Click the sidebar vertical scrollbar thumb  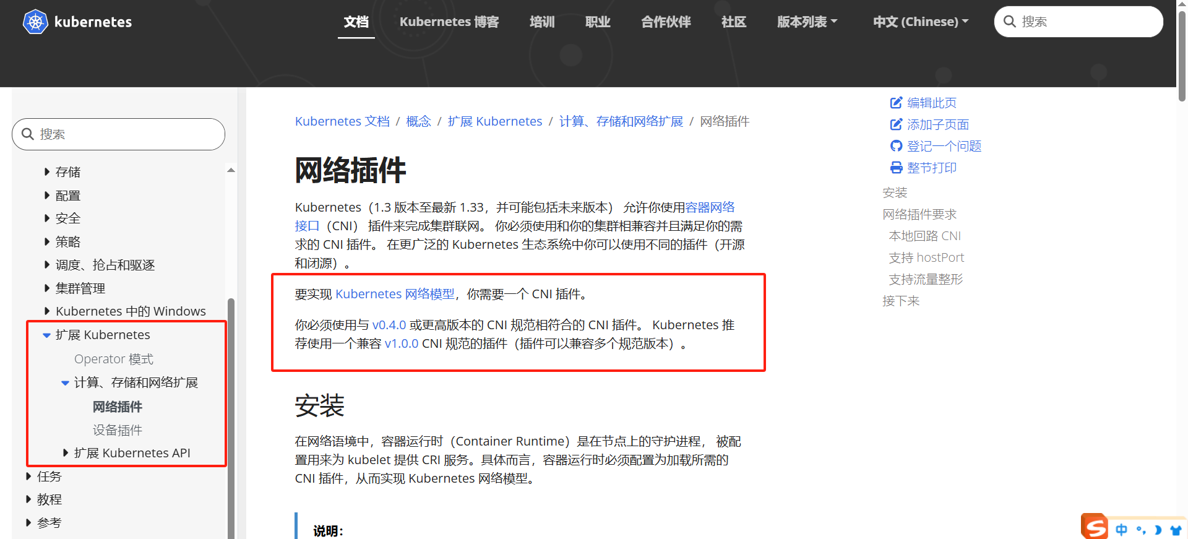231,418
